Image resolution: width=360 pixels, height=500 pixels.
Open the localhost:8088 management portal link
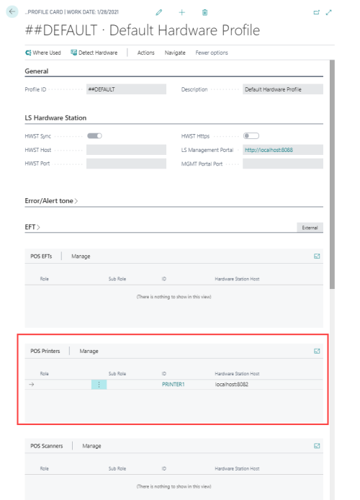click(269, 150)
